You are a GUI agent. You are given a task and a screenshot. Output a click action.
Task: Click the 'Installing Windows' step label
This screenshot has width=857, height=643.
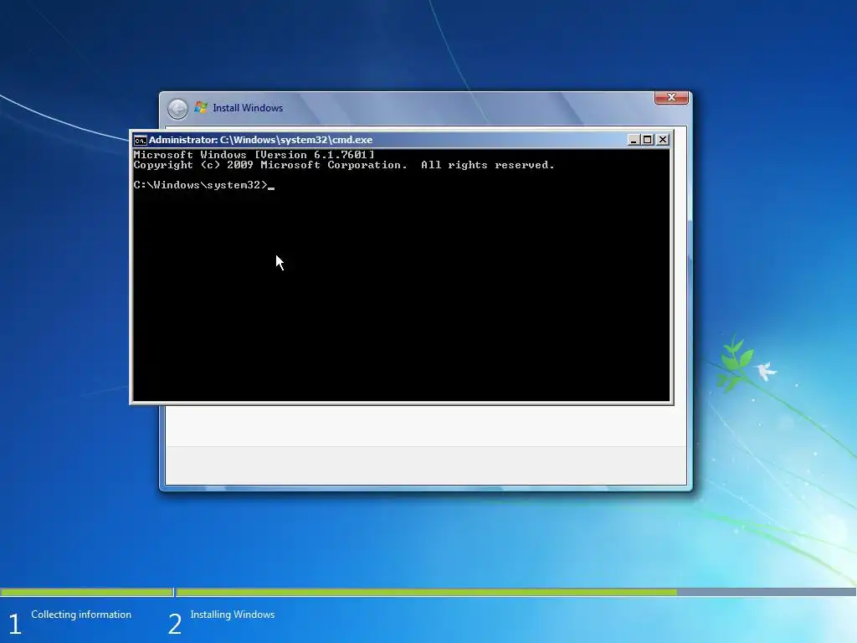233,615
